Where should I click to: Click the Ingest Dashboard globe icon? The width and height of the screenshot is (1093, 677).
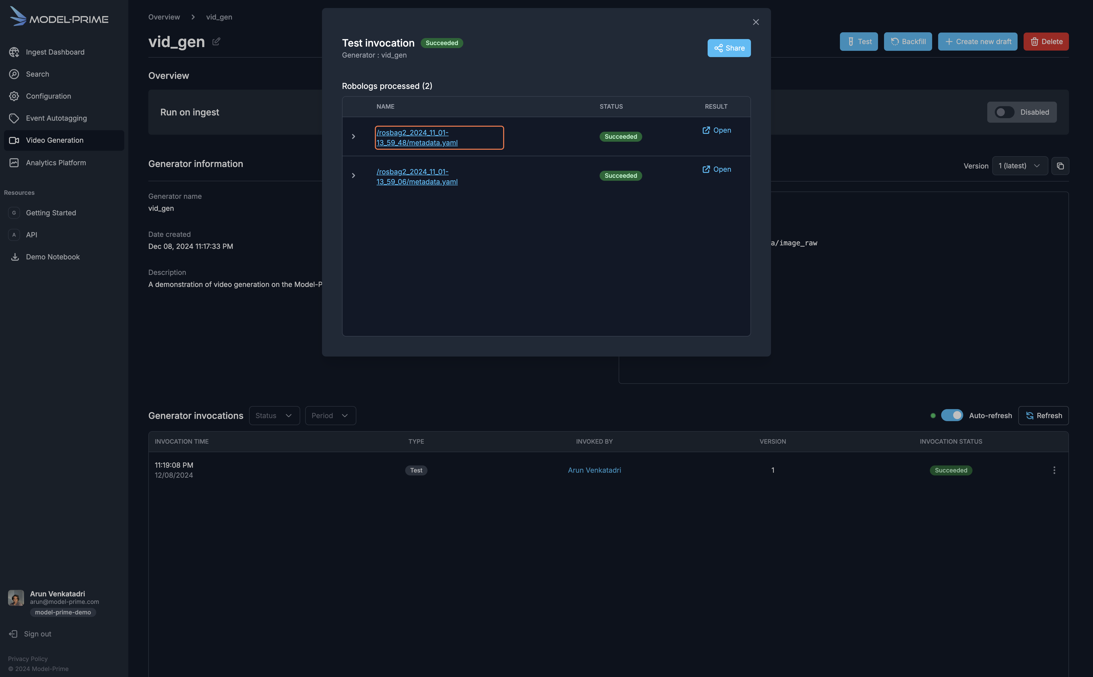click(x=14, y=52)
